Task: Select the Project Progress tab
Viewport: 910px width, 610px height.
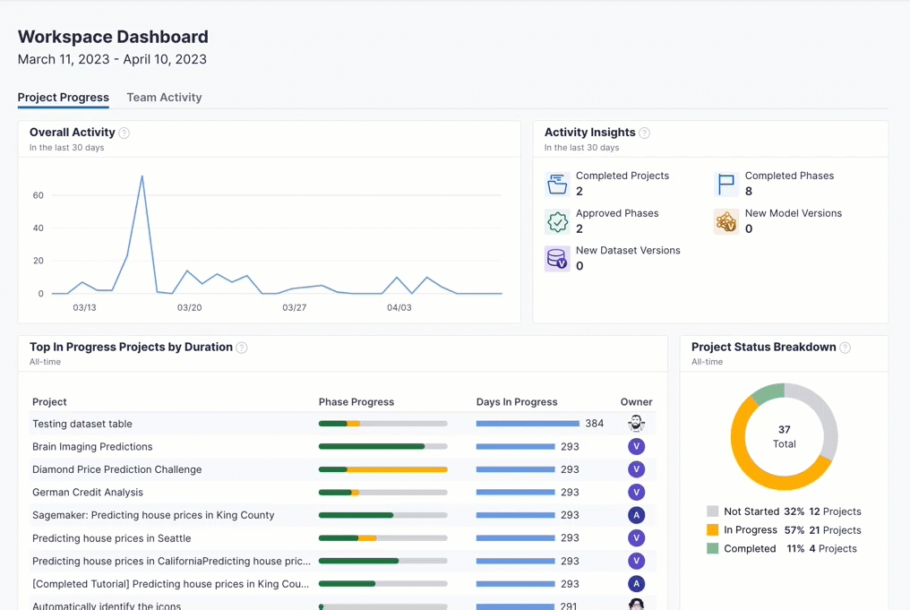Action: point(64,98)
